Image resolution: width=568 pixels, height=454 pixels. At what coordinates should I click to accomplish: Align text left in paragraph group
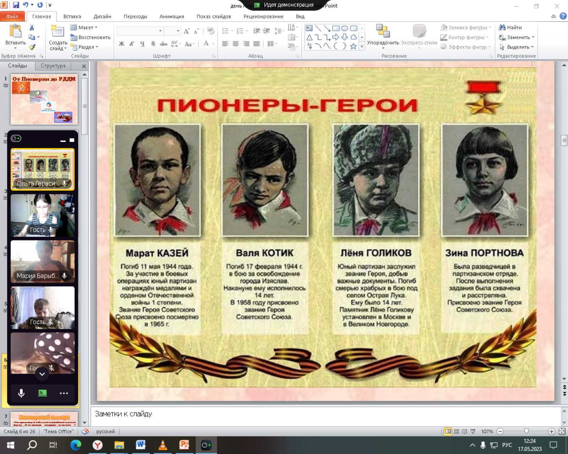[x=225, y=44]
